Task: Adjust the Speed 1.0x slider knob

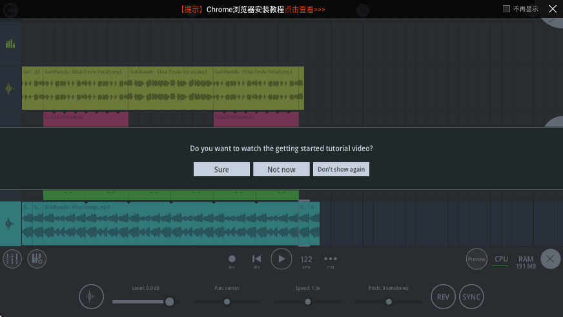Action: coord(308,302)
